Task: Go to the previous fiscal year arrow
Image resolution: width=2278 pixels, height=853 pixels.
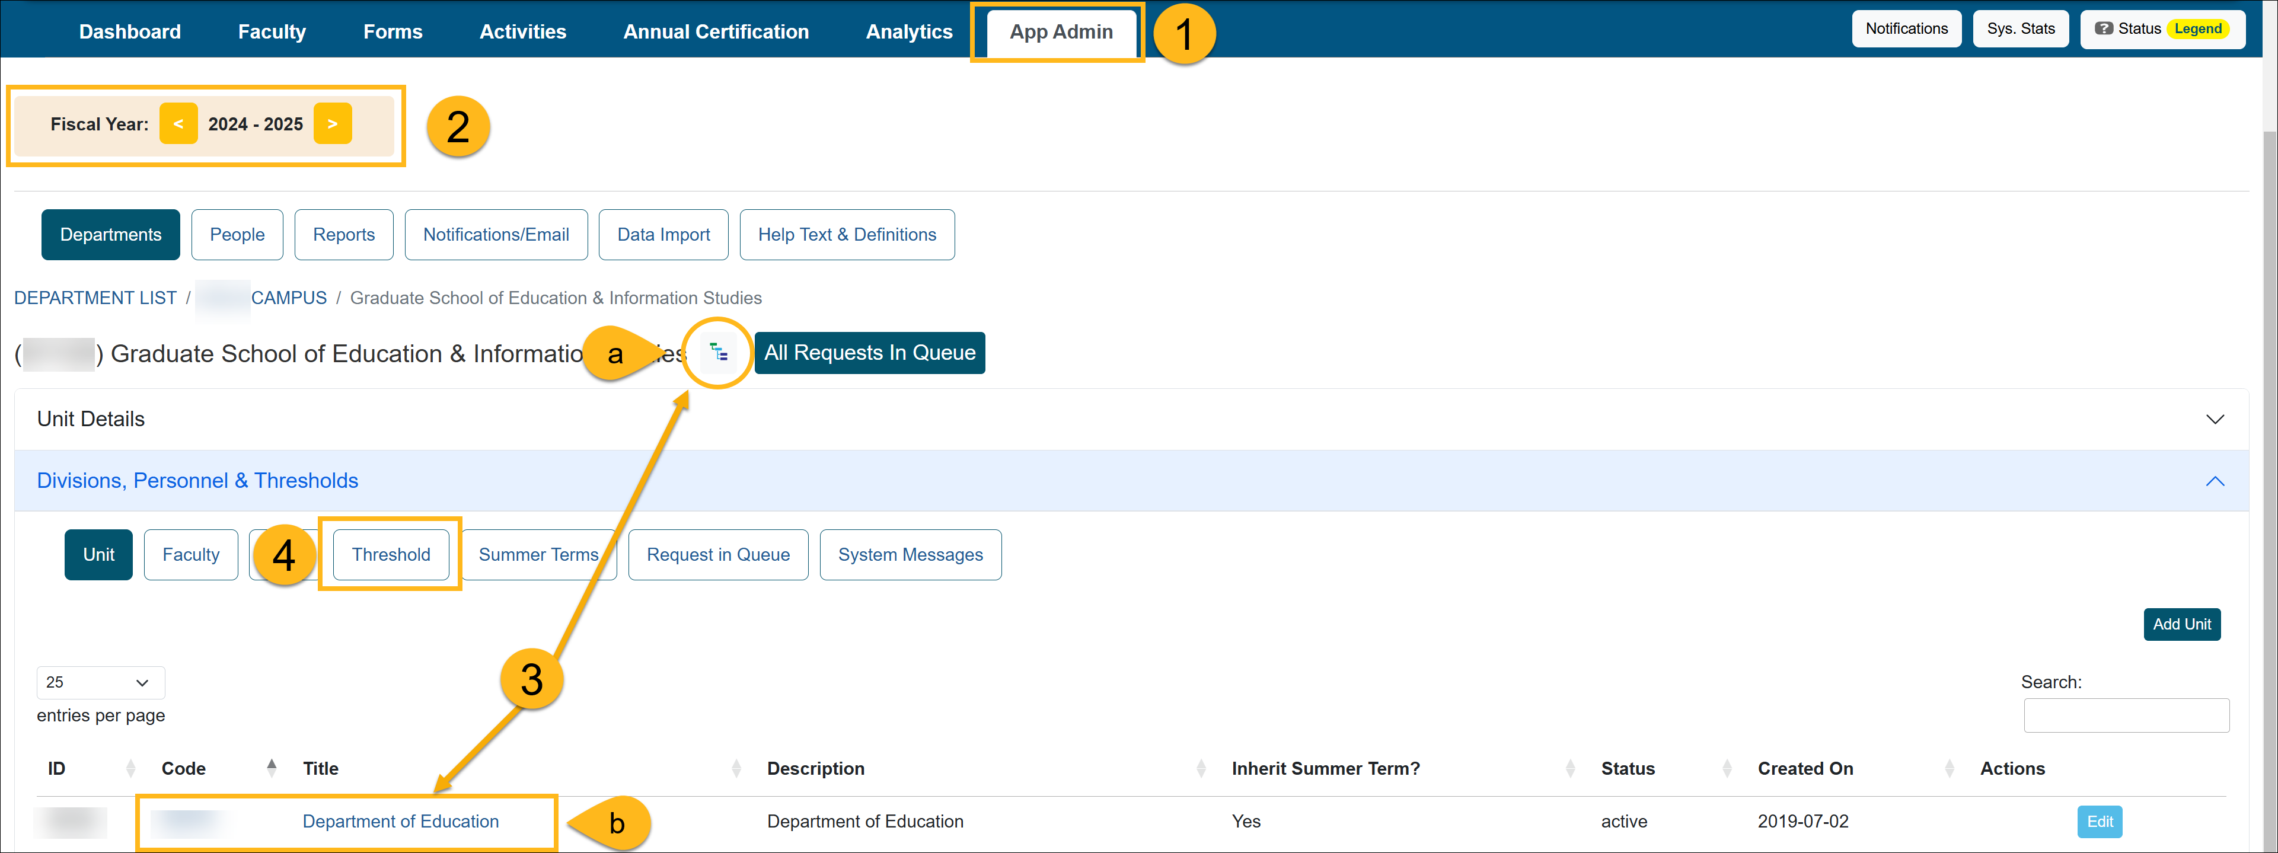Action: coord(178,124)
